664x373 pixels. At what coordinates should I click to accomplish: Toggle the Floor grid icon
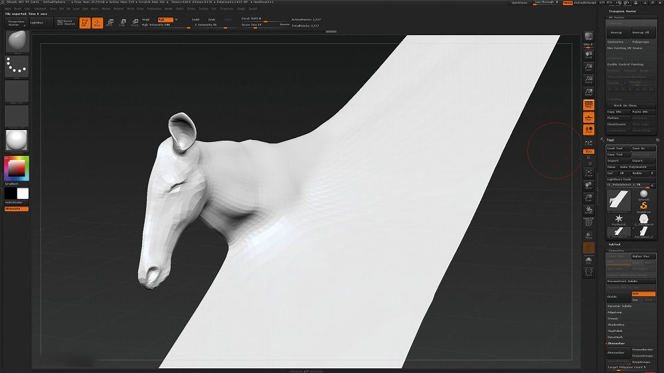[588, 117]
